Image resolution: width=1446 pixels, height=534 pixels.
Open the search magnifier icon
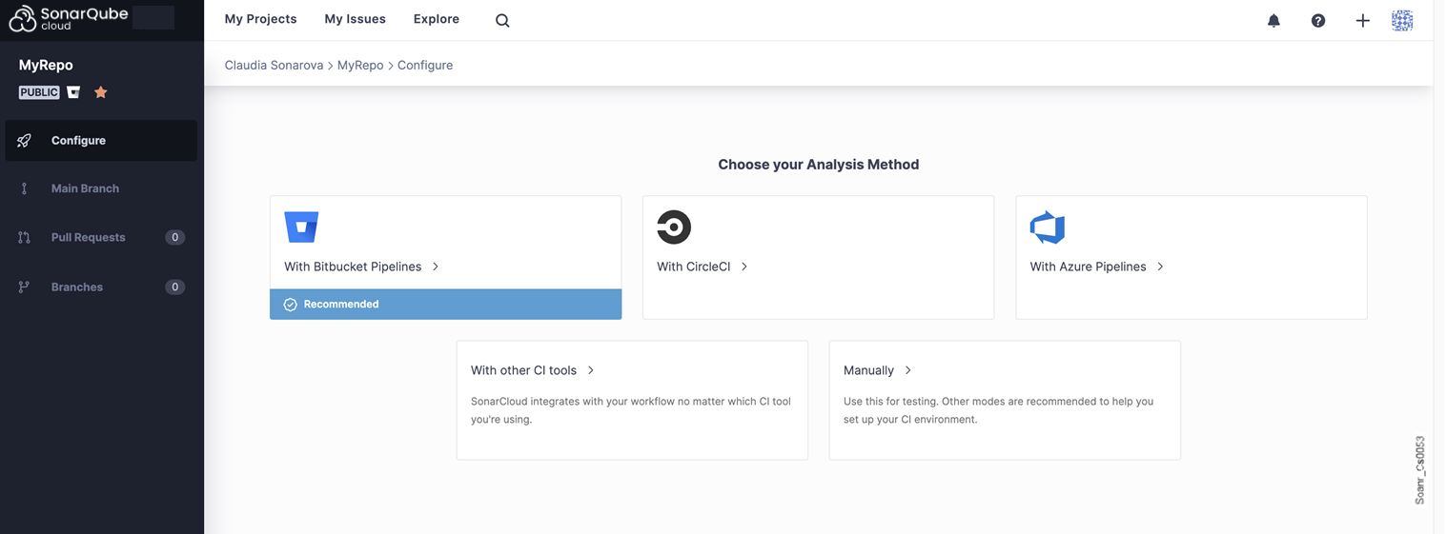tap(502, 21)
